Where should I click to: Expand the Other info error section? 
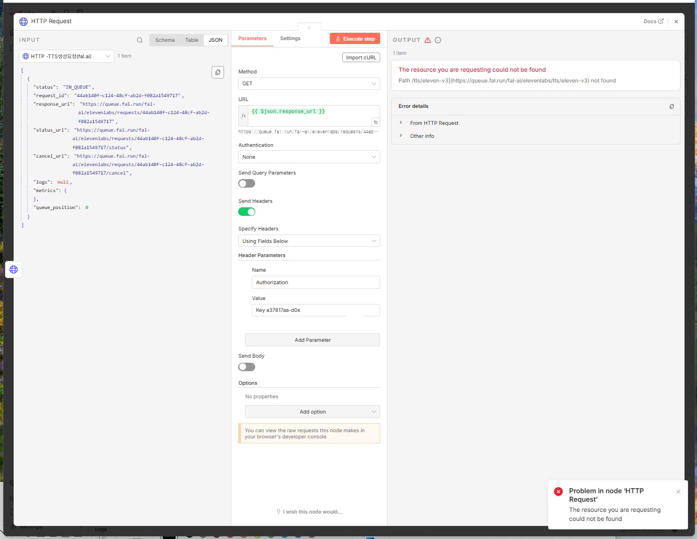point(422,136)
